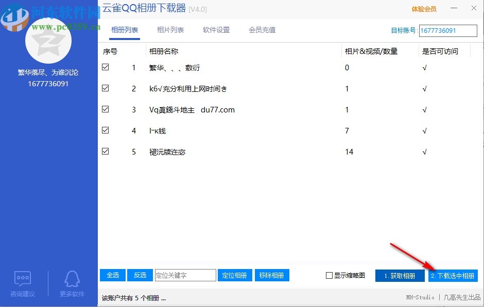The width and height of the screenshot is (484, 307).
Task: Open the 软件设置 tab
Action: pyautogui.click(x=215, y=30)
